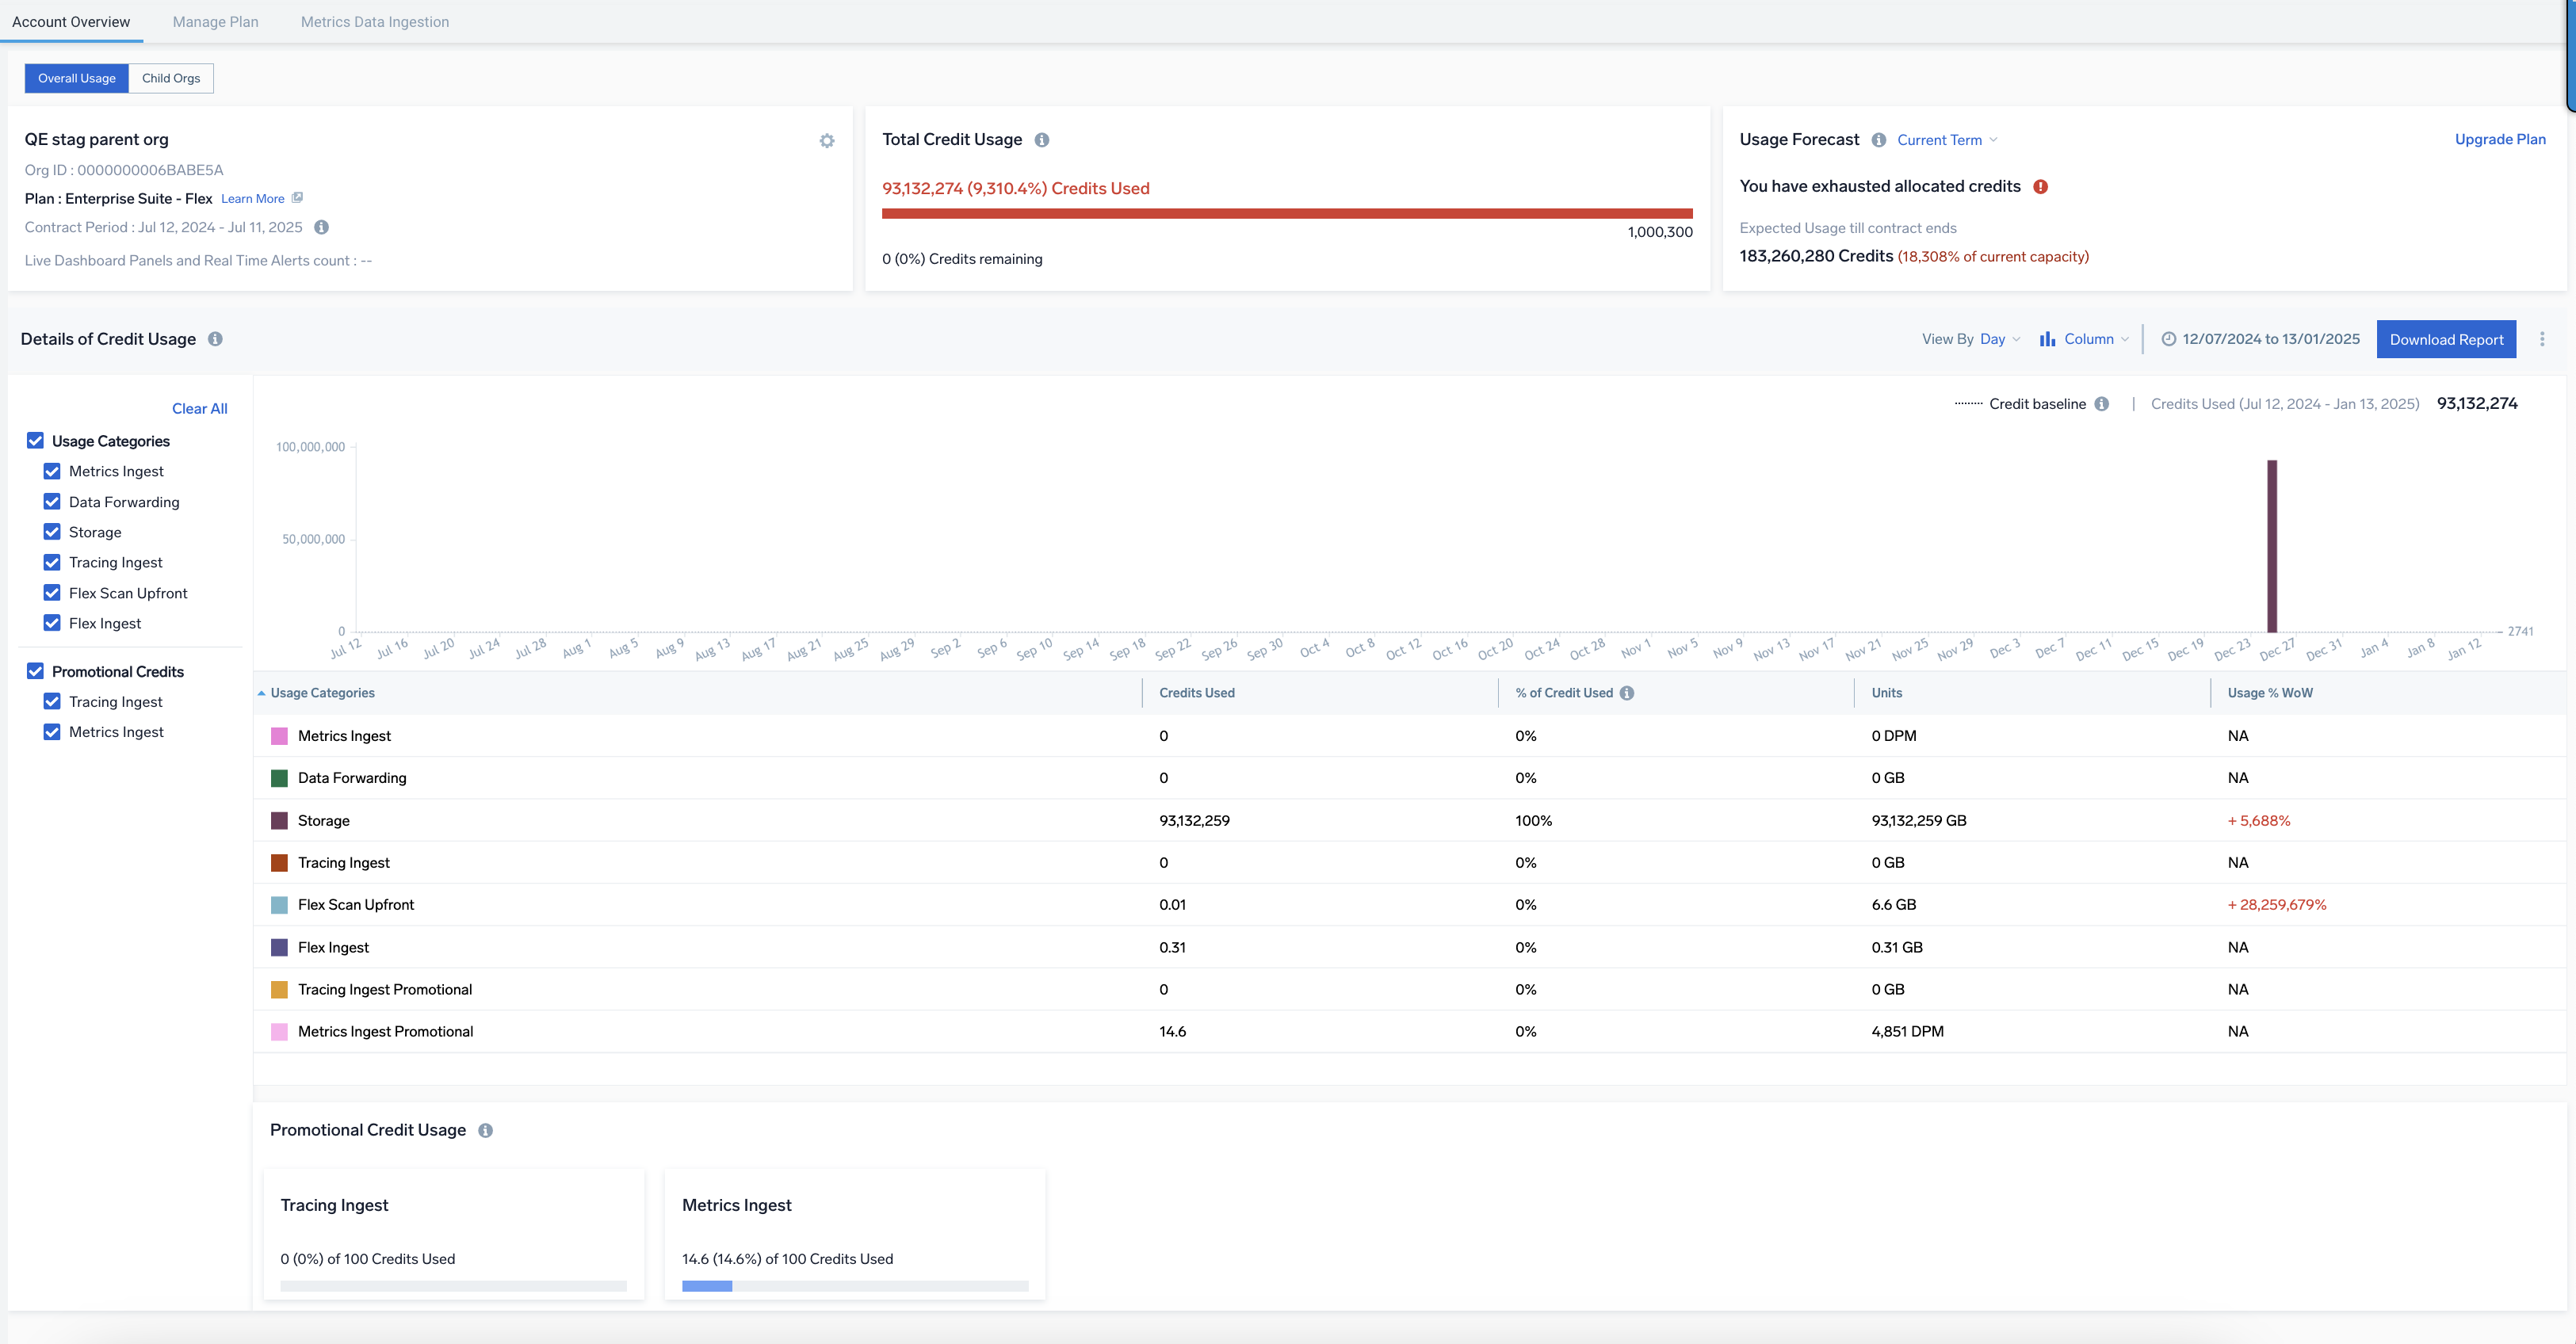Open date range 12/07/2024 to 13/01/2025 picker

pos(2260,339)
